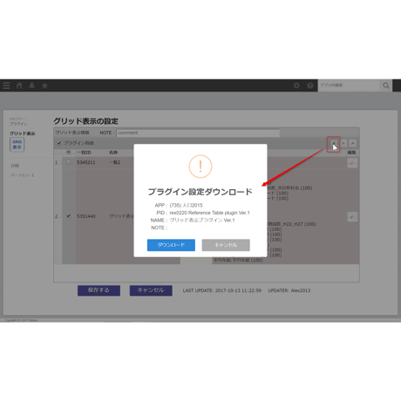Screen dimensions: 401x401
Task: Click the wrench tool icon in toolbar
Action: tap(352, 143)
